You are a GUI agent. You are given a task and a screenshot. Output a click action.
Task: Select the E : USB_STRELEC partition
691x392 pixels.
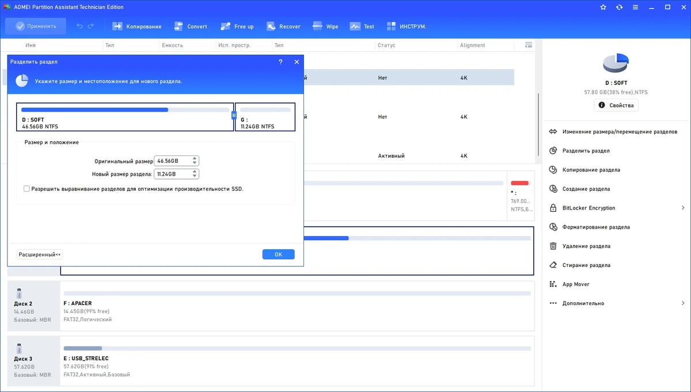click(x=297, y=361)
